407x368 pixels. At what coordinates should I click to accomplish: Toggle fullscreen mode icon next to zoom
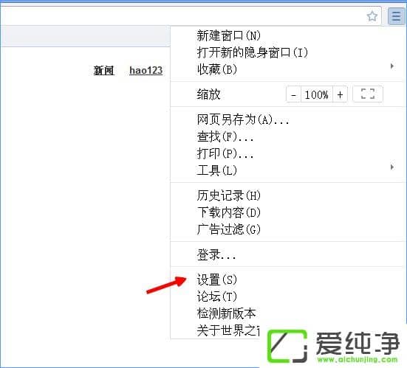(x=368, y=94)
